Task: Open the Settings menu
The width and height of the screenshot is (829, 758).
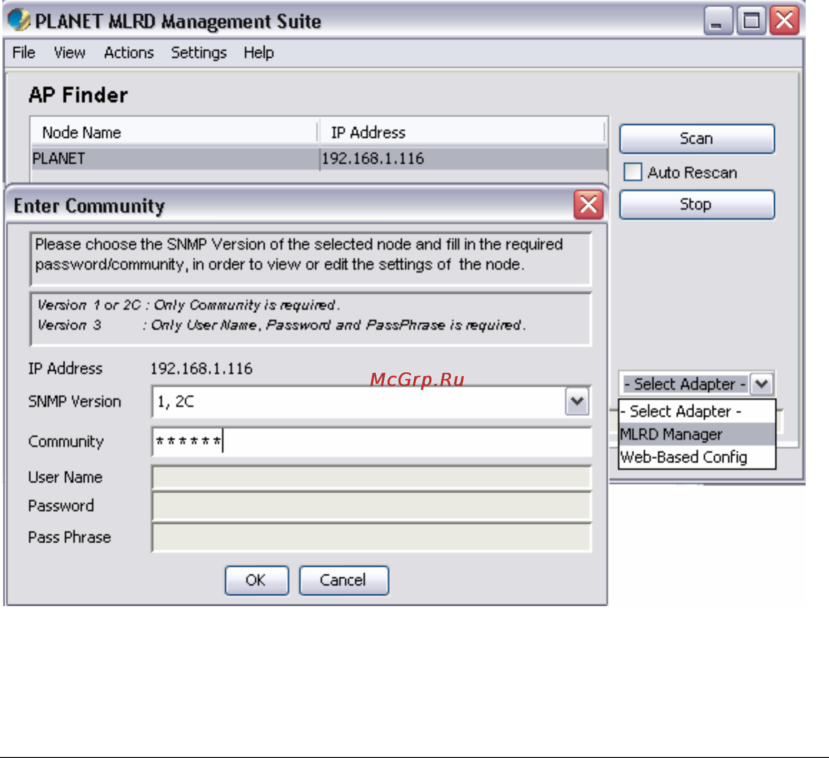Action: [x=199, y=52]
